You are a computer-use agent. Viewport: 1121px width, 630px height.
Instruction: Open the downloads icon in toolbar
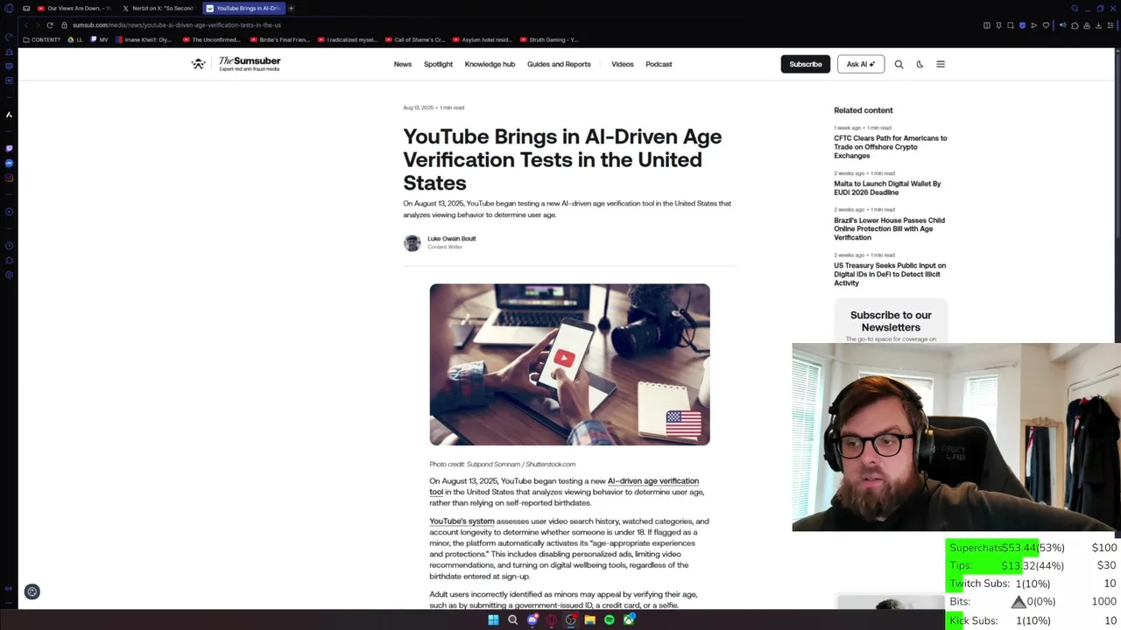[1098, 25]
